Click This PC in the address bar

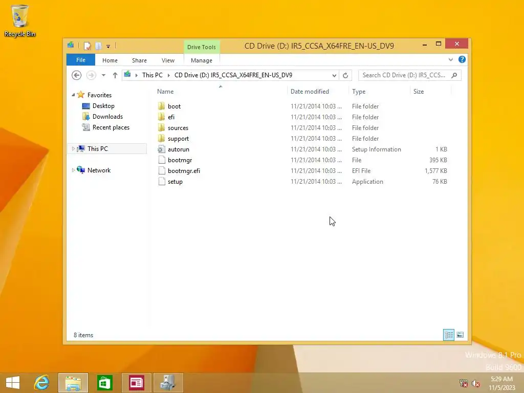[x=152, y=75]
